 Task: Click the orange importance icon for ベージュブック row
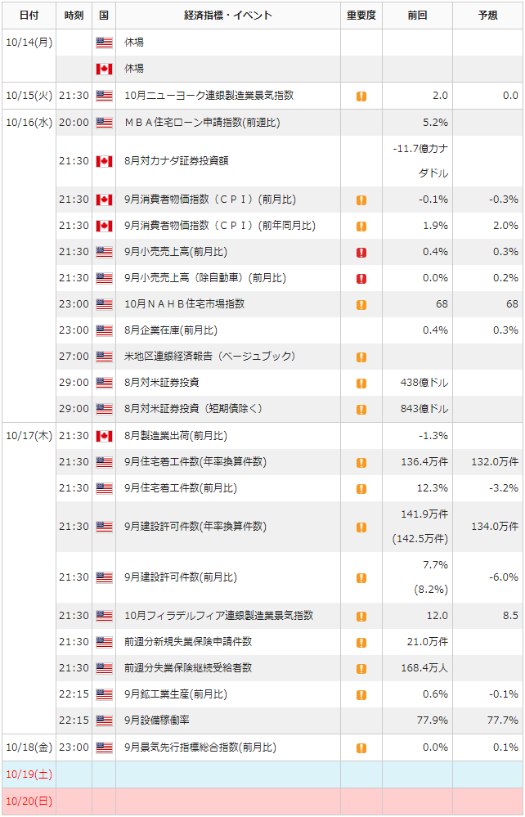coord(361,357)
